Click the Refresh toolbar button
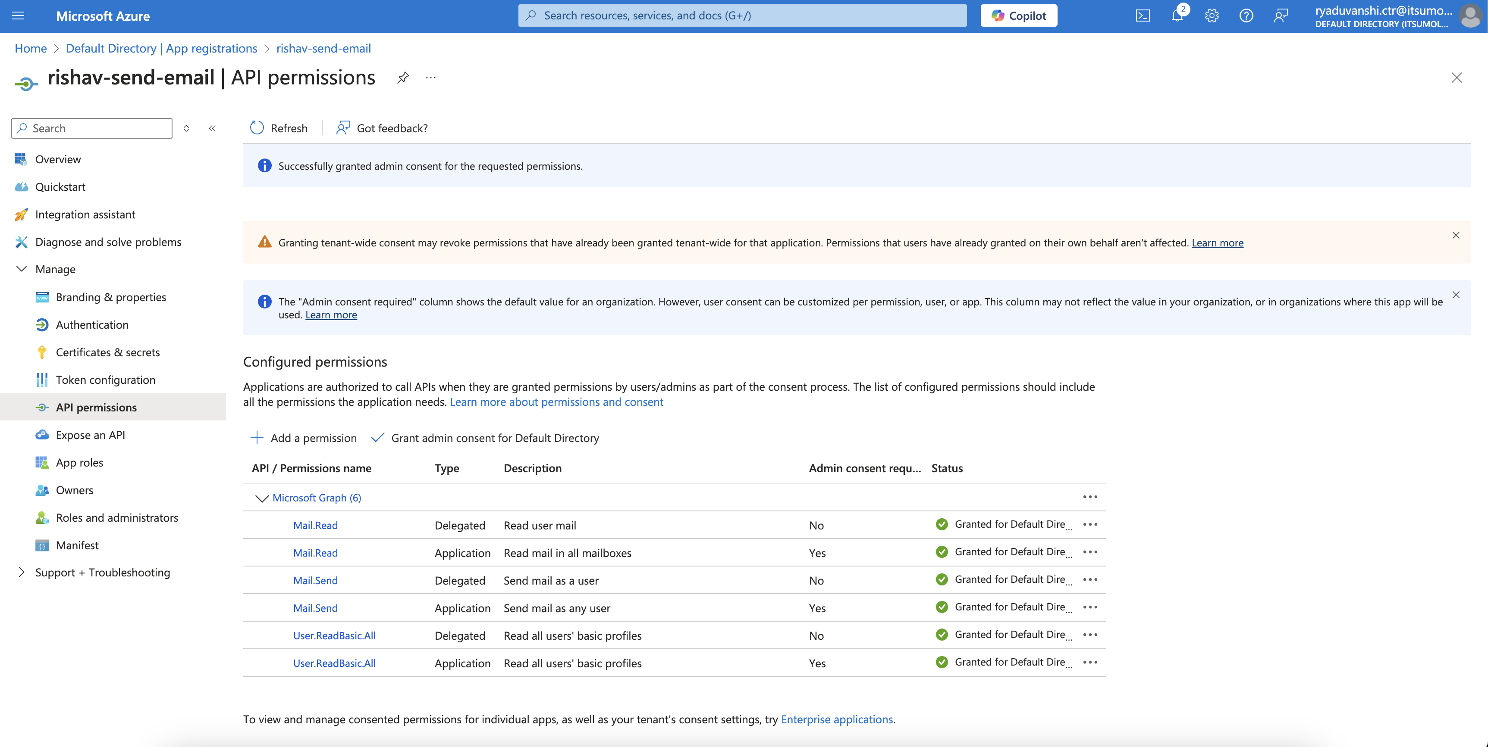 [279, 128]
